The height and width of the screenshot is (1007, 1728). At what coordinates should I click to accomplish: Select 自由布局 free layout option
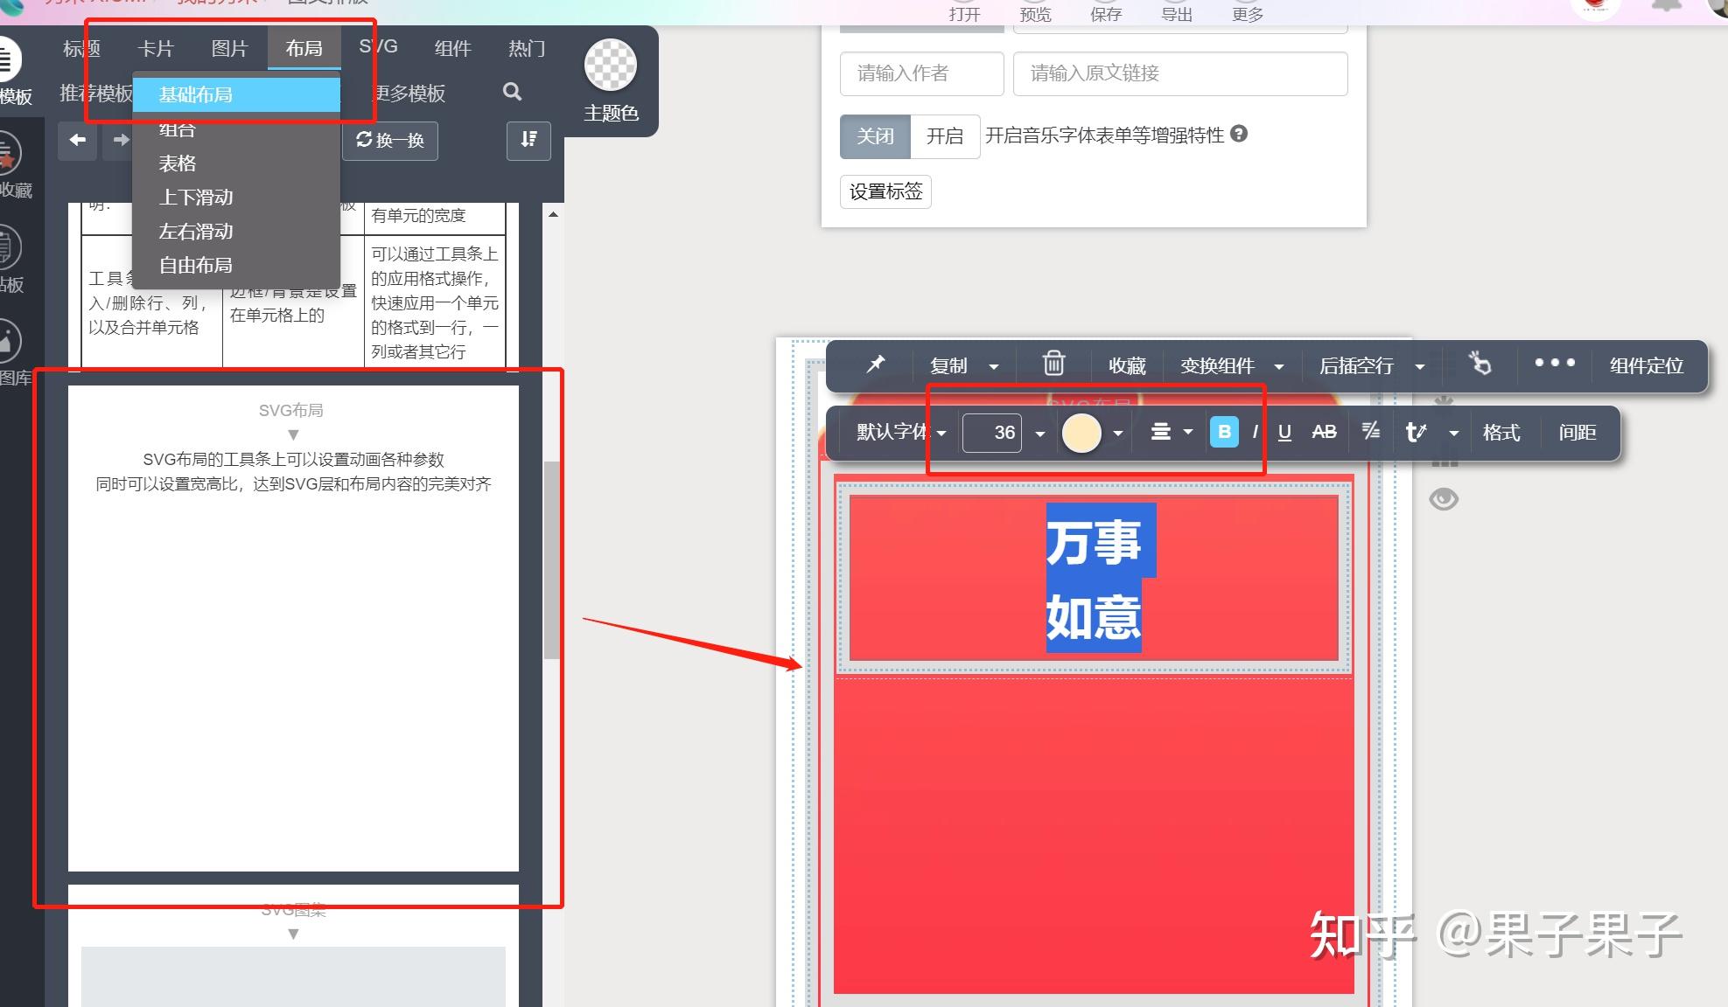click(x=194, y=266)
